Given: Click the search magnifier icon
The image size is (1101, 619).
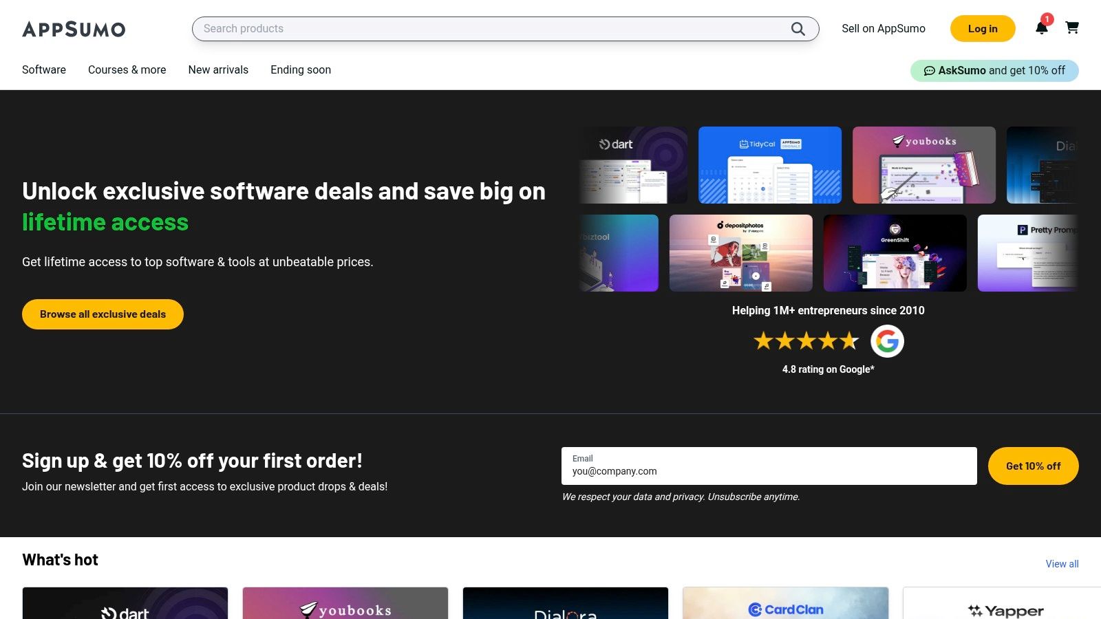Looking at the screenshot, I should [797, 29].
